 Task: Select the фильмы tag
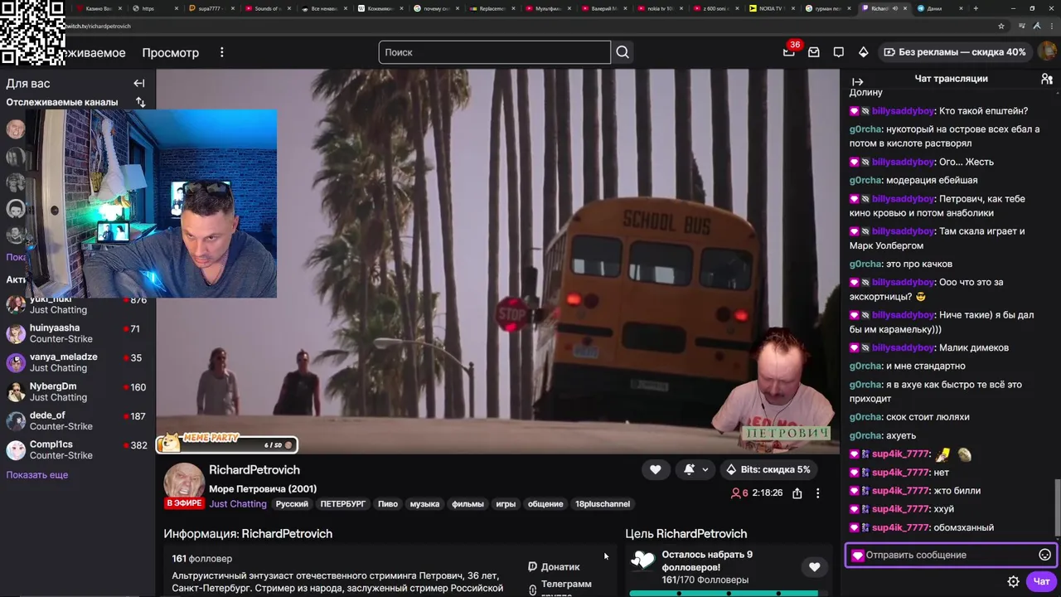(468, 504)
